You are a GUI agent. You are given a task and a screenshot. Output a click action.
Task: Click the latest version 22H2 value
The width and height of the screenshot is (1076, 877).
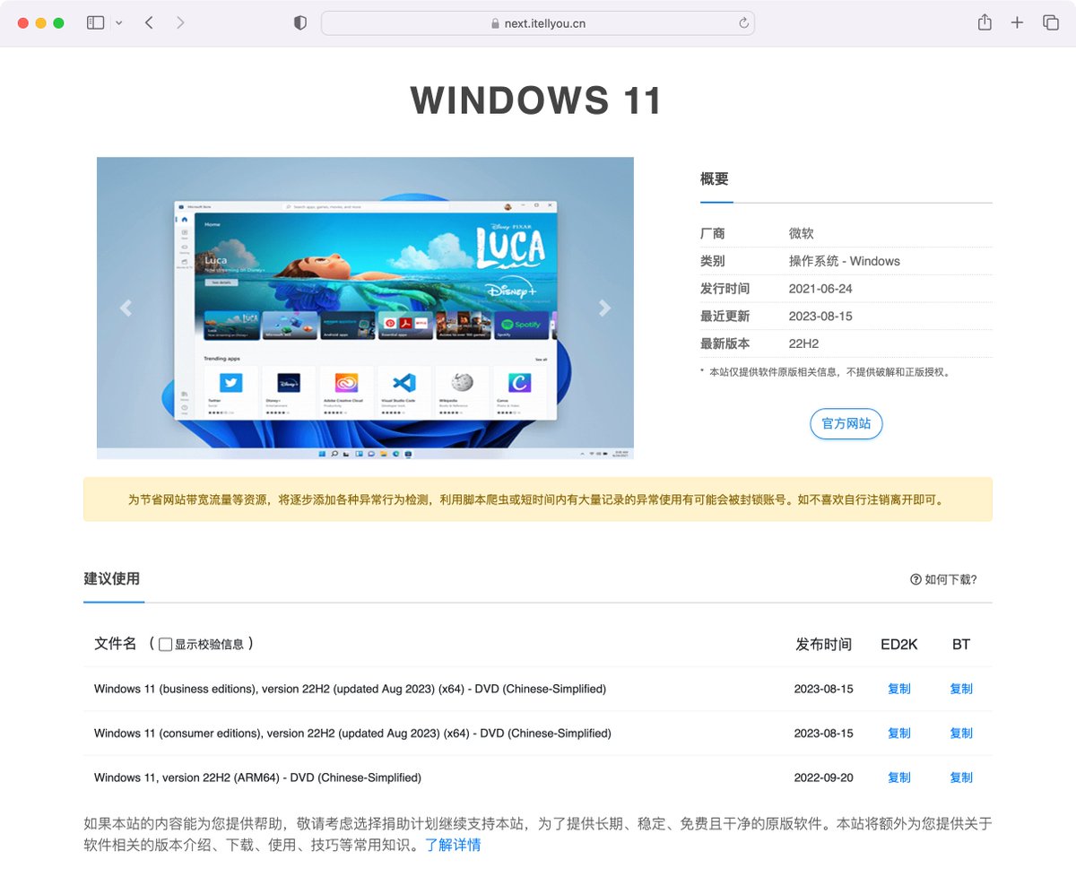(x=803, y=343)
